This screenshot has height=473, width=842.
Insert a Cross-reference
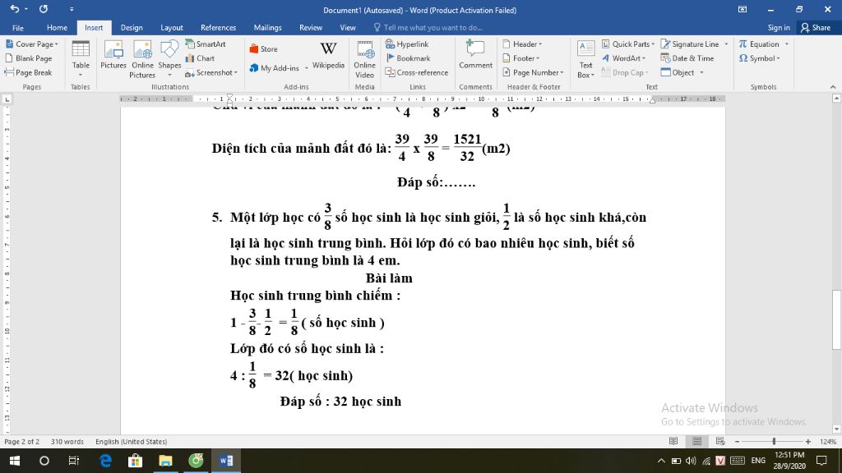click(417, 72)
